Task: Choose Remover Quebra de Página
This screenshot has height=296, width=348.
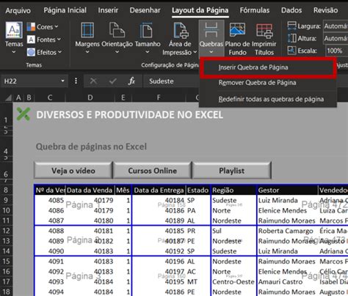Action: (268, 83)
